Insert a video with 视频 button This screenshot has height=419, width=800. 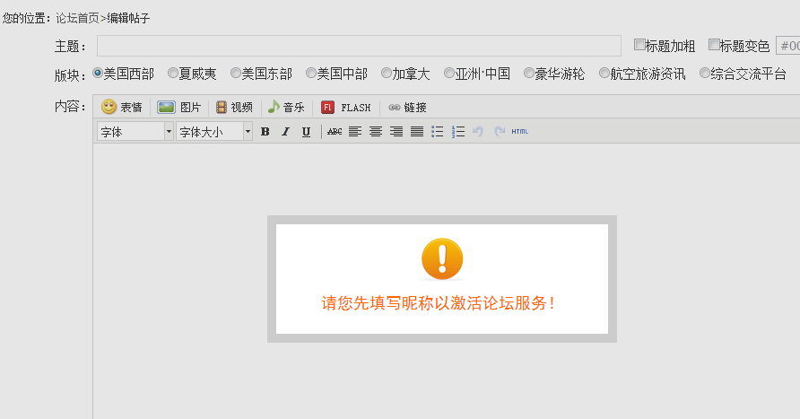coord(235,107)
